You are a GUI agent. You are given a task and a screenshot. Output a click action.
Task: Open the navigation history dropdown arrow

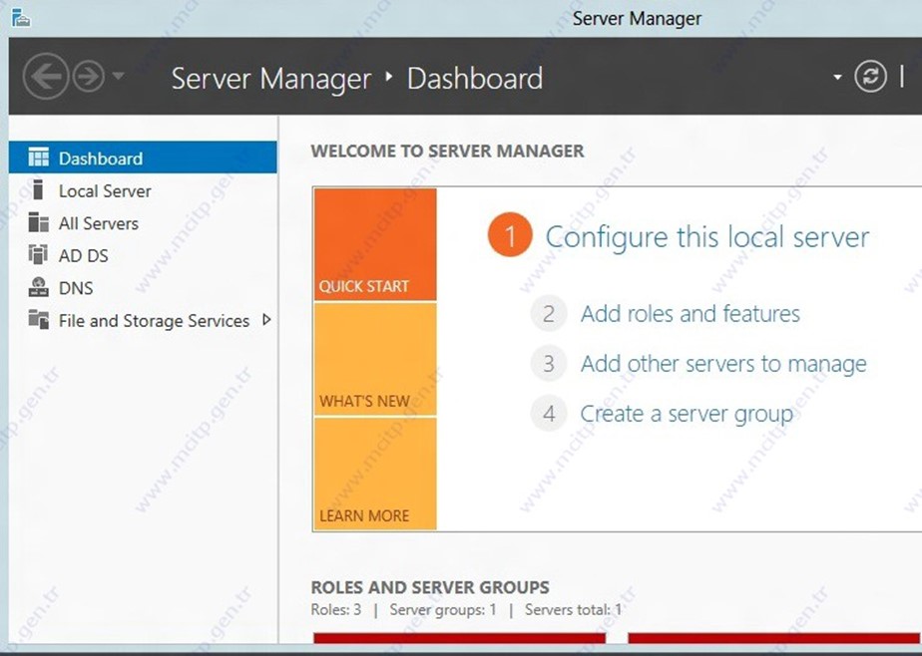click(x=118, y=76)
